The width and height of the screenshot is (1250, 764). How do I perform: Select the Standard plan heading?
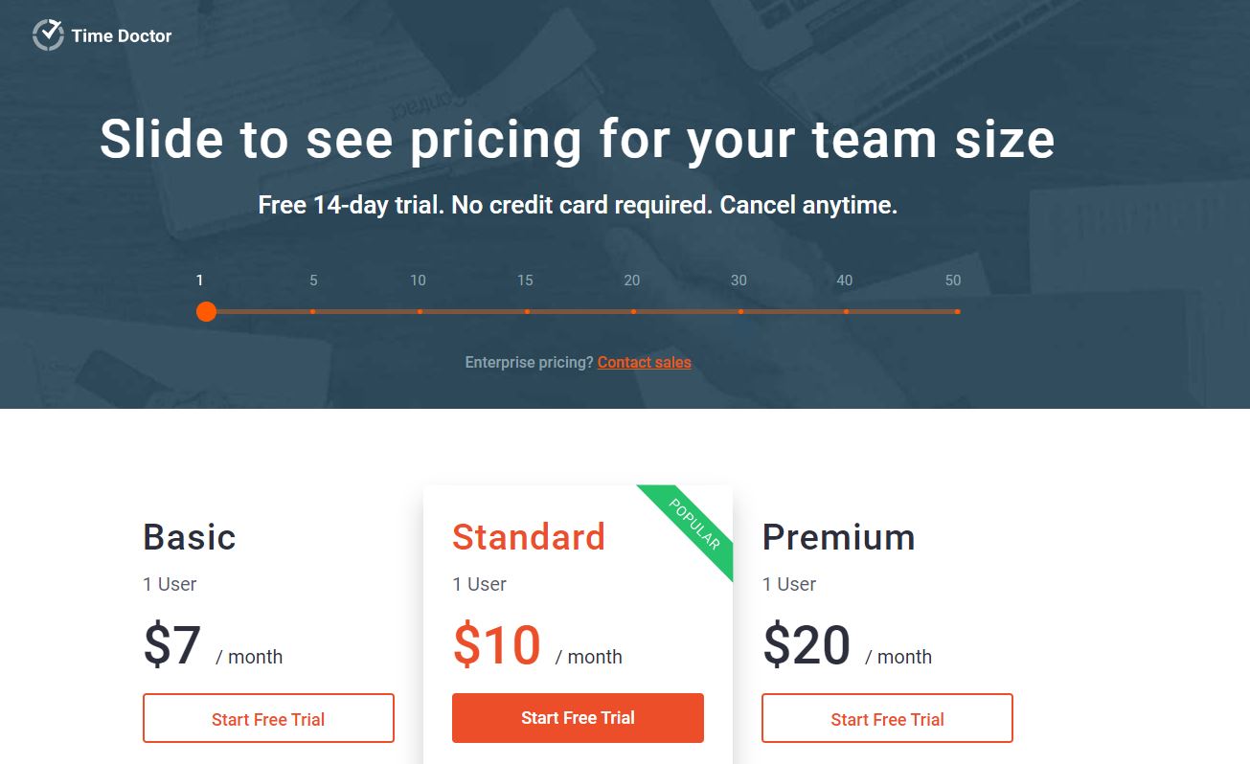point(529,537)
